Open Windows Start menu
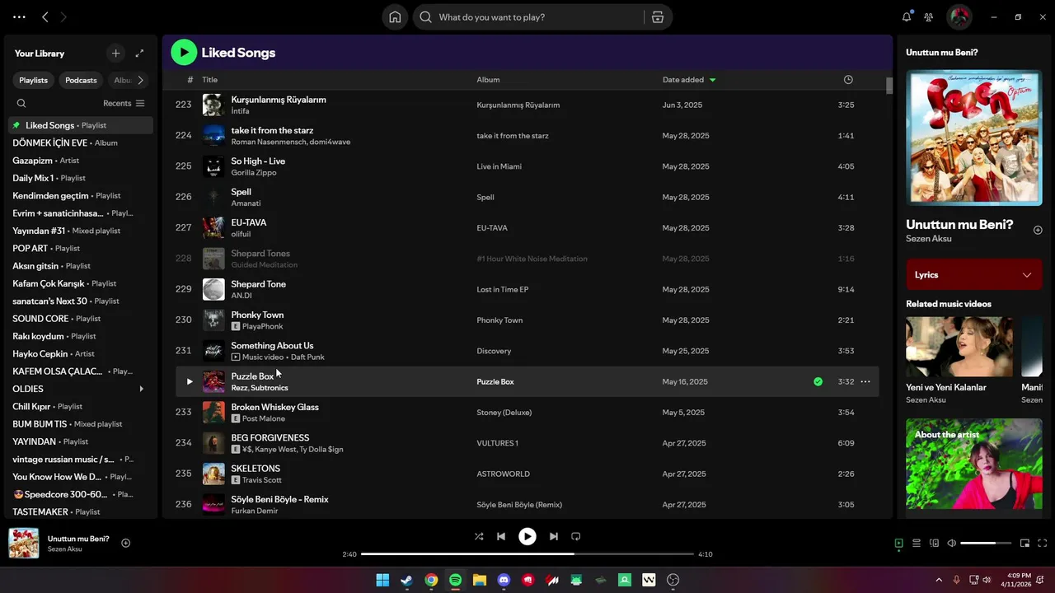 (x=382, y=581)
